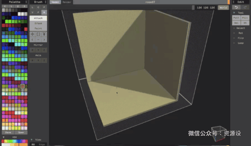Open palette tab 1
The width and height of the screenshot is (251, 146).
[x=11, y=6]
